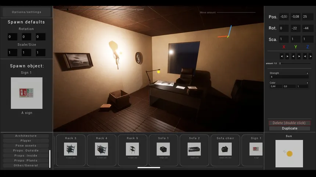Click second spawn Scale/Size field

pyautogui.click(x=26, y=53)
